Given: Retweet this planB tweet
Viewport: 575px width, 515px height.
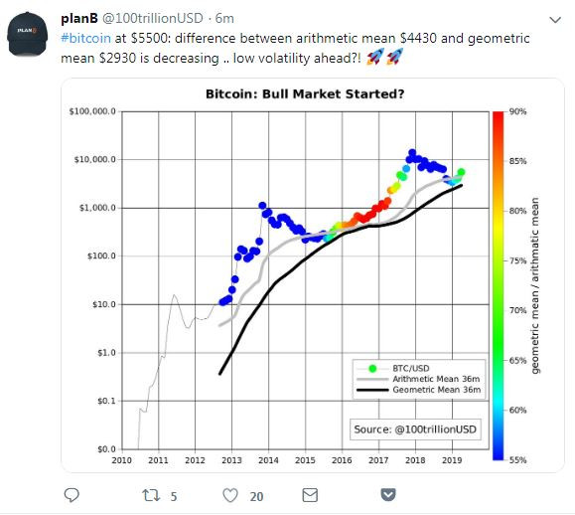Looking at the screenshot, I should [x=151, y=495].
